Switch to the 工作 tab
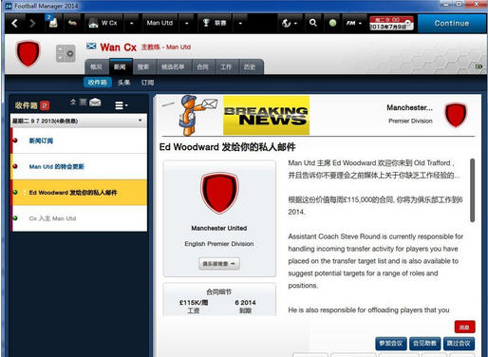The image size is (488, 357). pyautogui.click(x=226, y=66)
